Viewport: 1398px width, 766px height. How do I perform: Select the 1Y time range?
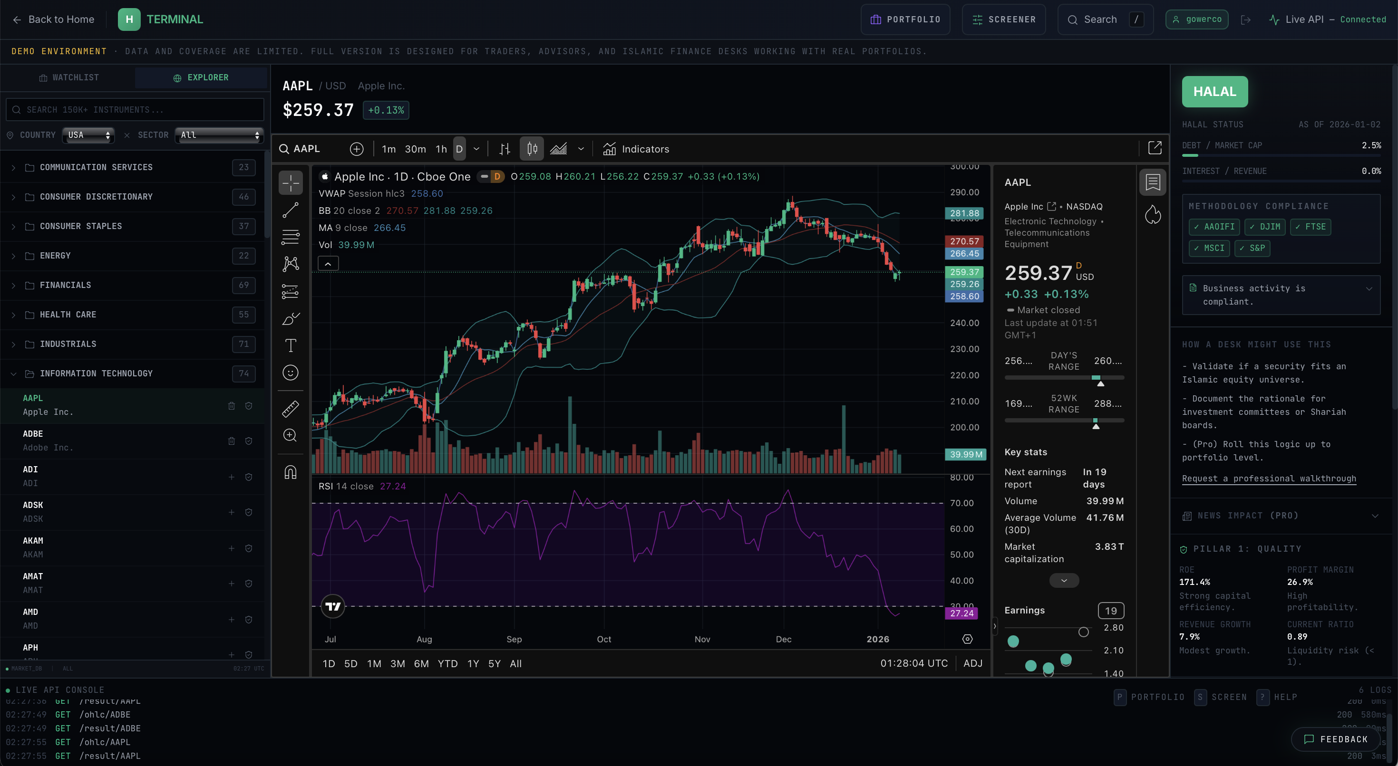pyautogui.click(x=473, y=663)
